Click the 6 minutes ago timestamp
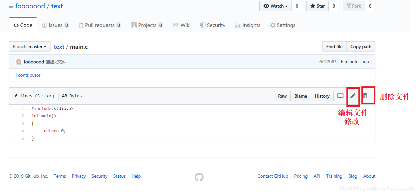Screen dimensions: 416x194 pos(355,62)
